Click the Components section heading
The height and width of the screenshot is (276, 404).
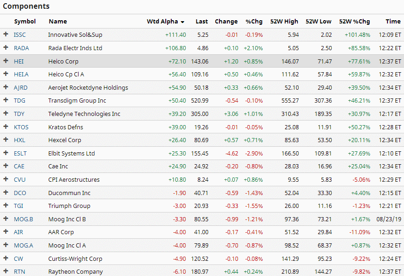pos(26,6)
